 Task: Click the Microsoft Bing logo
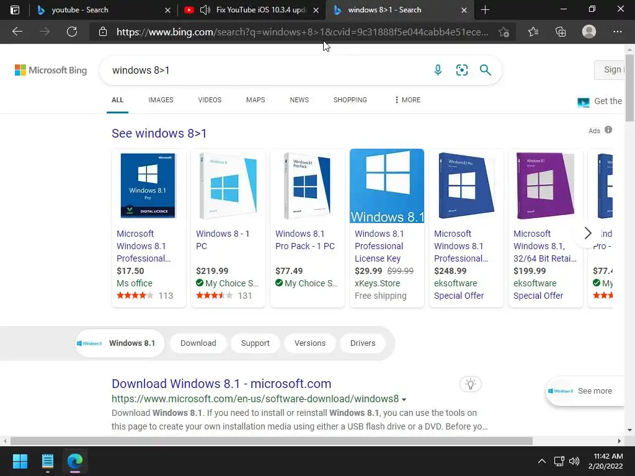(x=51, y=70)
